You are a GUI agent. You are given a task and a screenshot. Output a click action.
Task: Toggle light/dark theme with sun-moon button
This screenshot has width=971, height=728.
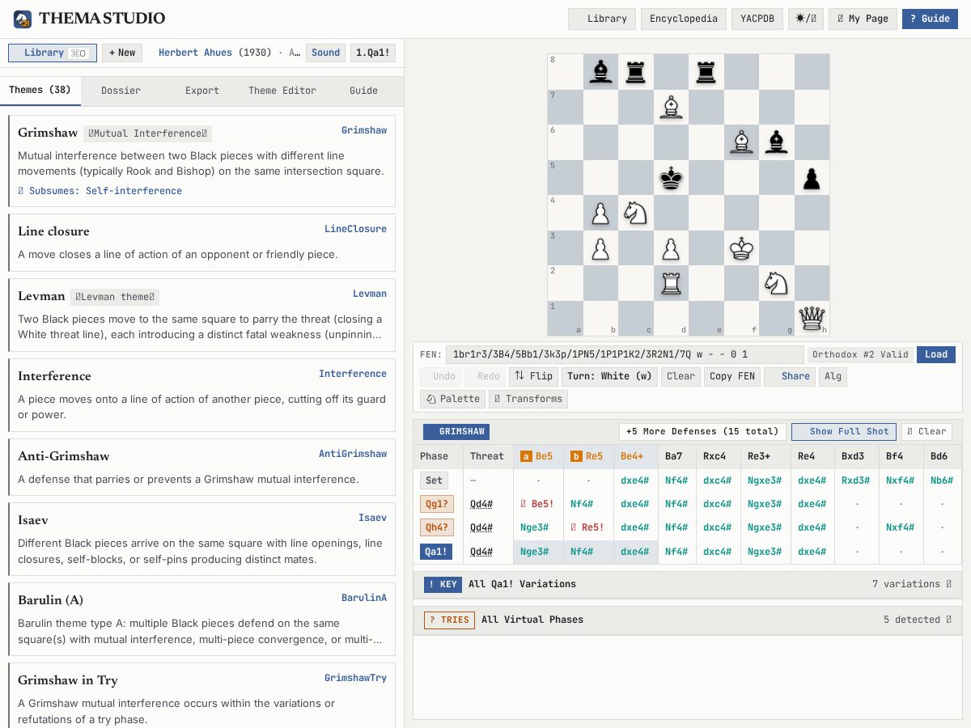pos(806,19)
